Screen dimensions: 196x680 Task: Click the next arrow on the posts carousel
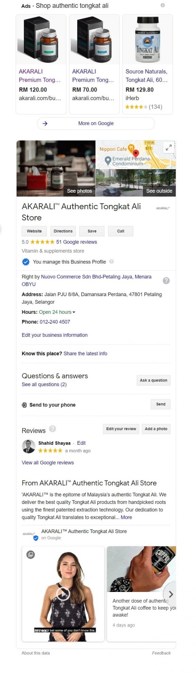[x=170, y=594]
